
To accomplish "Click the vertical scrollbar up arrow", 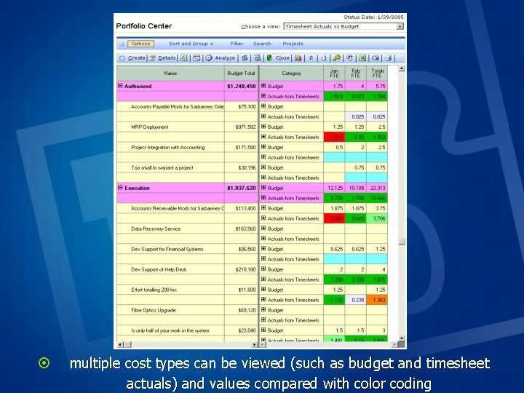I will (402, 68).
